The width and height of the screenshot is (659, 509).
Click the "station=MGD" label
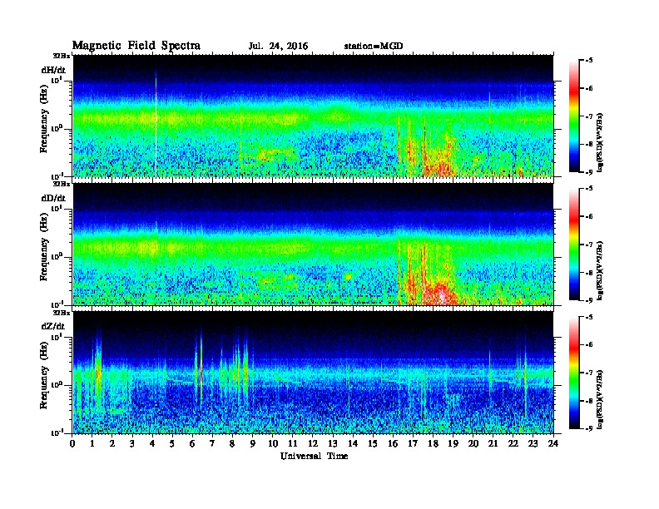[x=374, y=47]
